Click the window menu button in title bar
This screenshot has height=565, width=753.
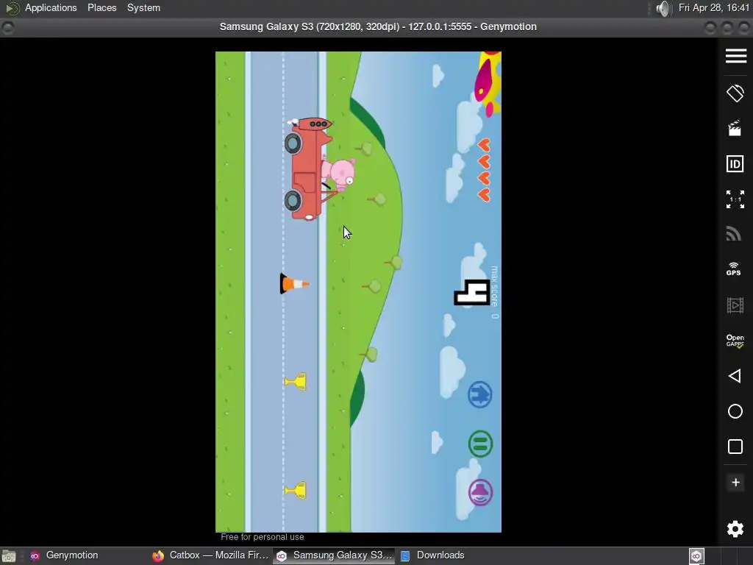pyautogui.click(x=7, y=28)
